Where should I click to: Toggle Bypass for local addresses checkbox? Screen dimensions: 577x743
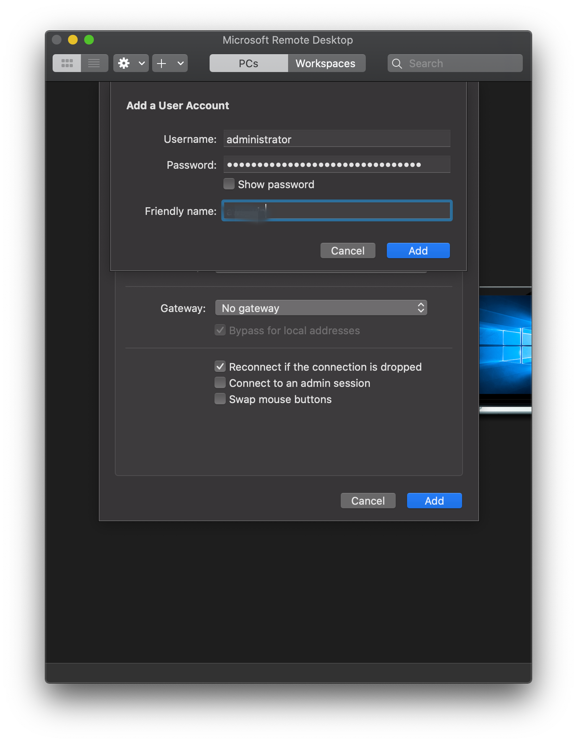pos(220,330)
